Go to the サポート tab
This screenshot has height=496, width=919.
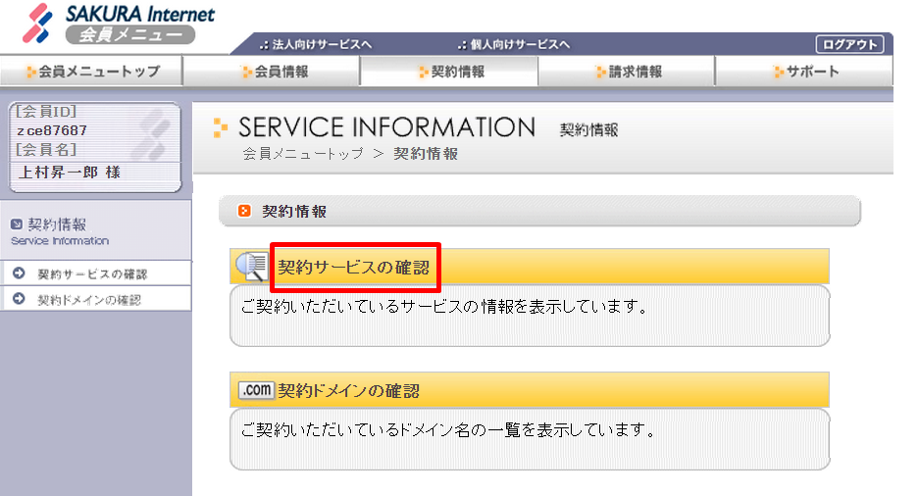[804, 72]
